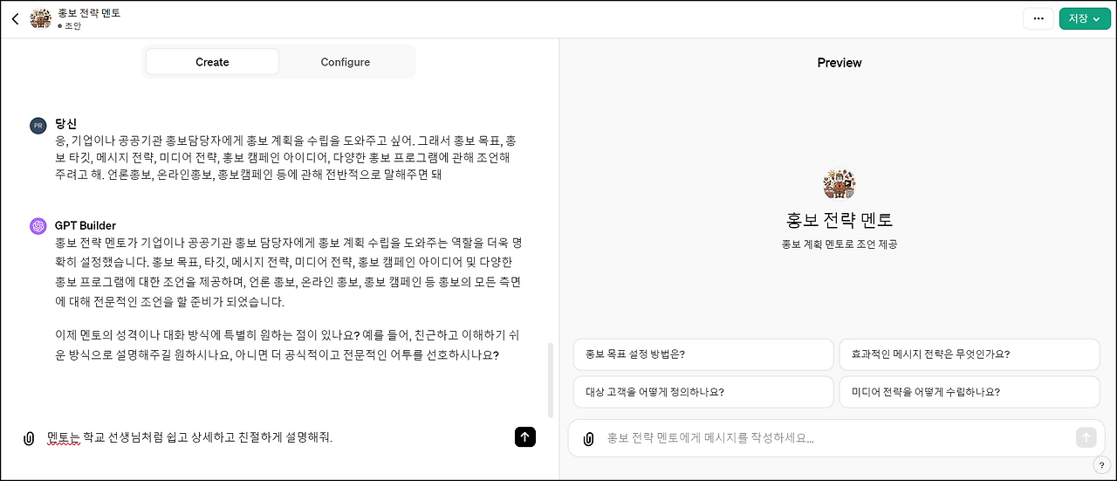The image size is (1117, 481).
Task: Select the '대상 고객을 어떻게 정의하나요?' suggestion
Action: (x=703, y=392)
